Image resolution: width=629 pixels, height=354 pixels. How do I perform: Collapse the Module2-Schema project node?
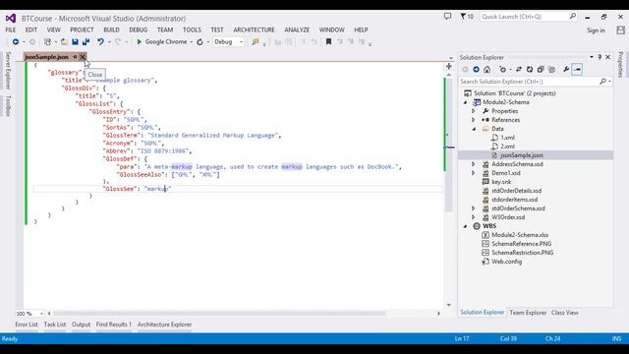pyautogui.click(x=466, y=102)
